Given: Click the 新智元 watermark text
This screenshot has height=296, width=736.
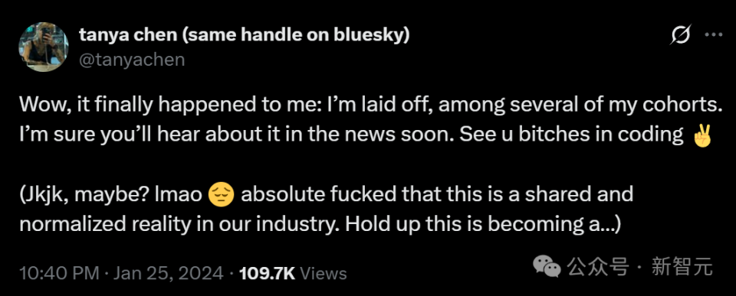Looking at the screenshot, I should (682, 268).
